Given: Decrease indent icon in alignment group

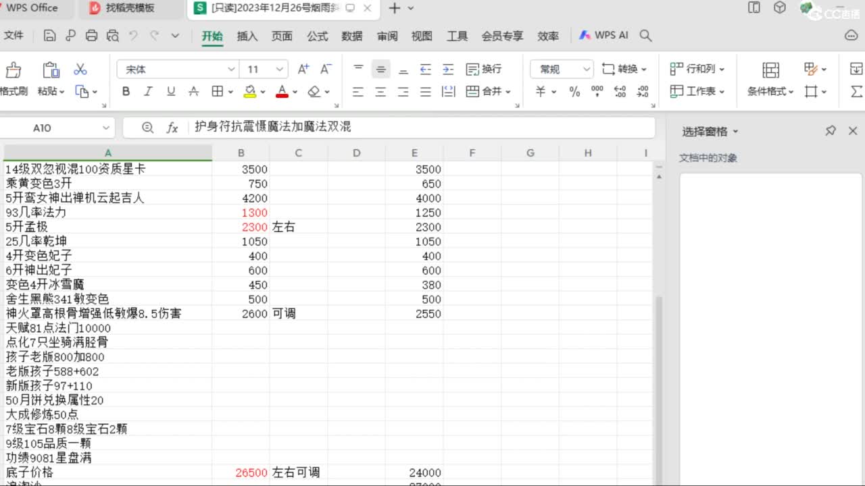Looking at the screenshot, I should pyautogui.click(x=425, y=69).
